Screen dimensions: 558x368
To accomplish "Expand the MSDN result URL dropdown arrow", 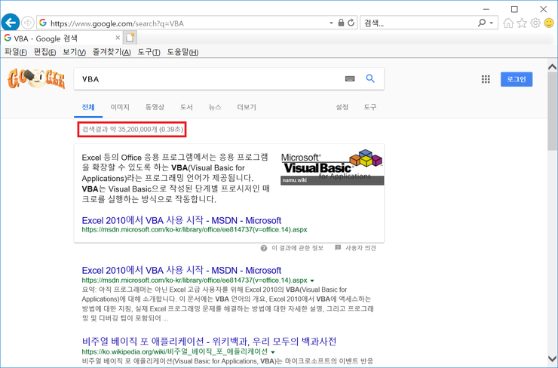I will pyautogui.click(x=312, y=281).
